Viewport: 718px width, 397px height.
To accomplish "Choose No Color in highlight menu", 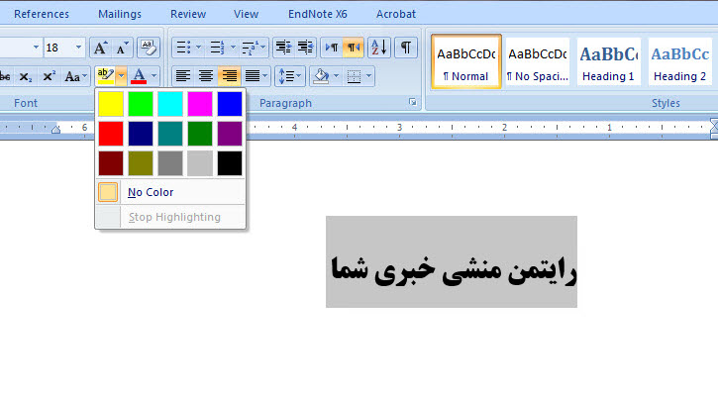I will click(151, 192).
